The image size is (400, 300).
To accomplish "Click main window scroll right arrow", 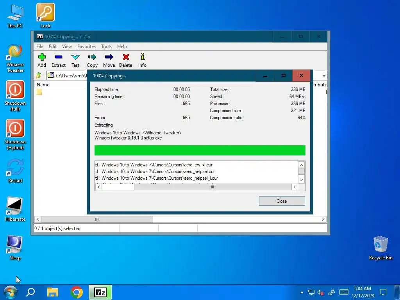I will point(323,220).
